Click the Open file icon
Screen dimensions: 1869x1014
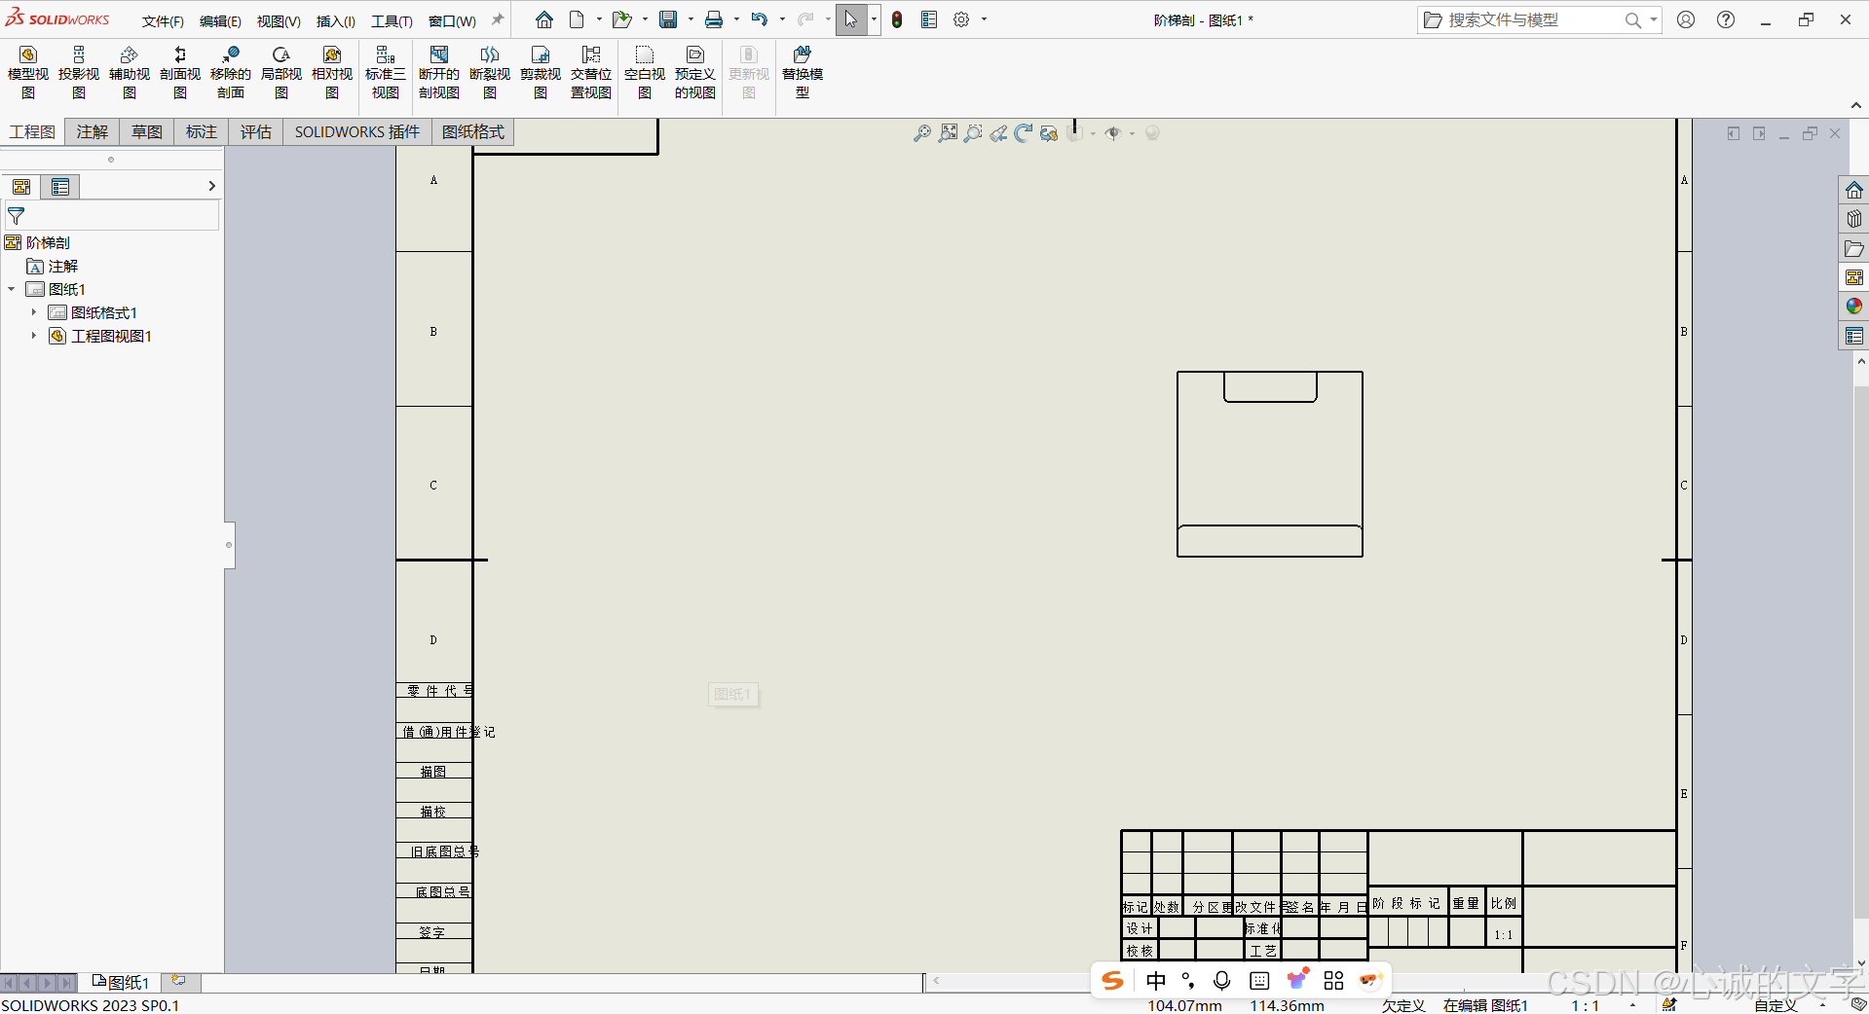[621, 19]
